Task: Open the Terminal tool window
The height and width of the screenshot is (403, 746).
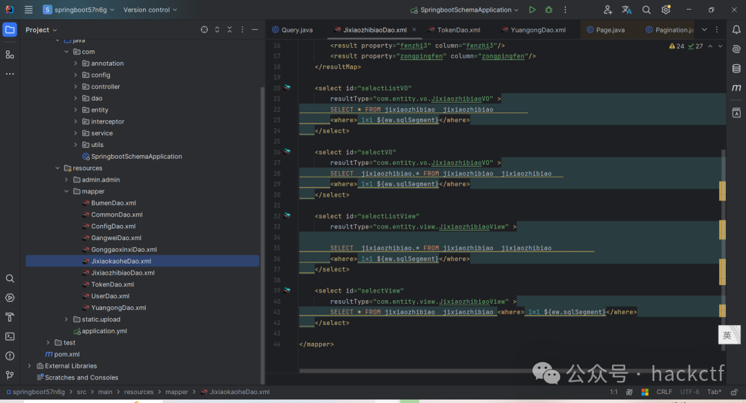Action: (10, 337)
